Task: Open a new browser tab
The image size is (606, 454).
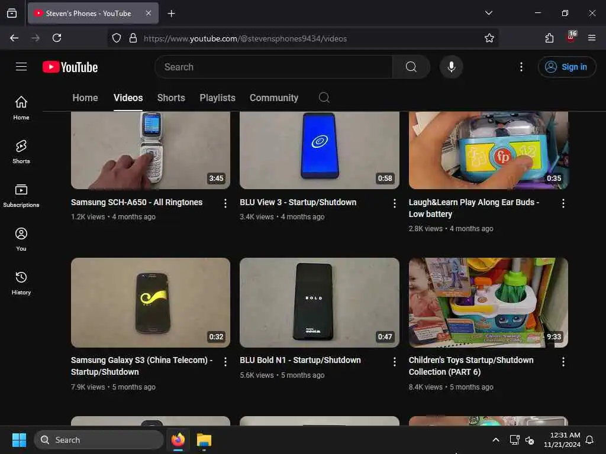Action: [x=171, y=14]
